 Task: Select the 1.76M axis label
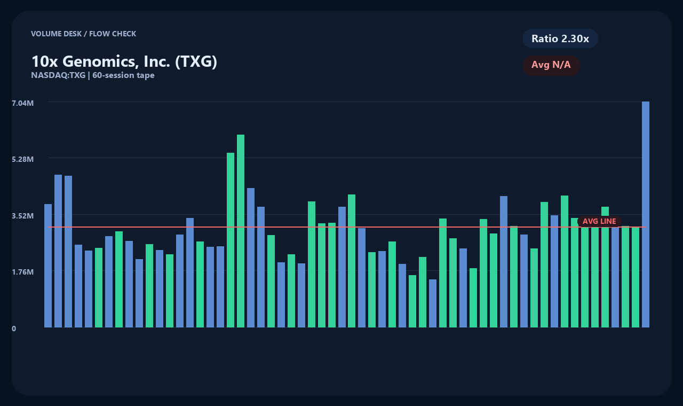click(23, 272)
